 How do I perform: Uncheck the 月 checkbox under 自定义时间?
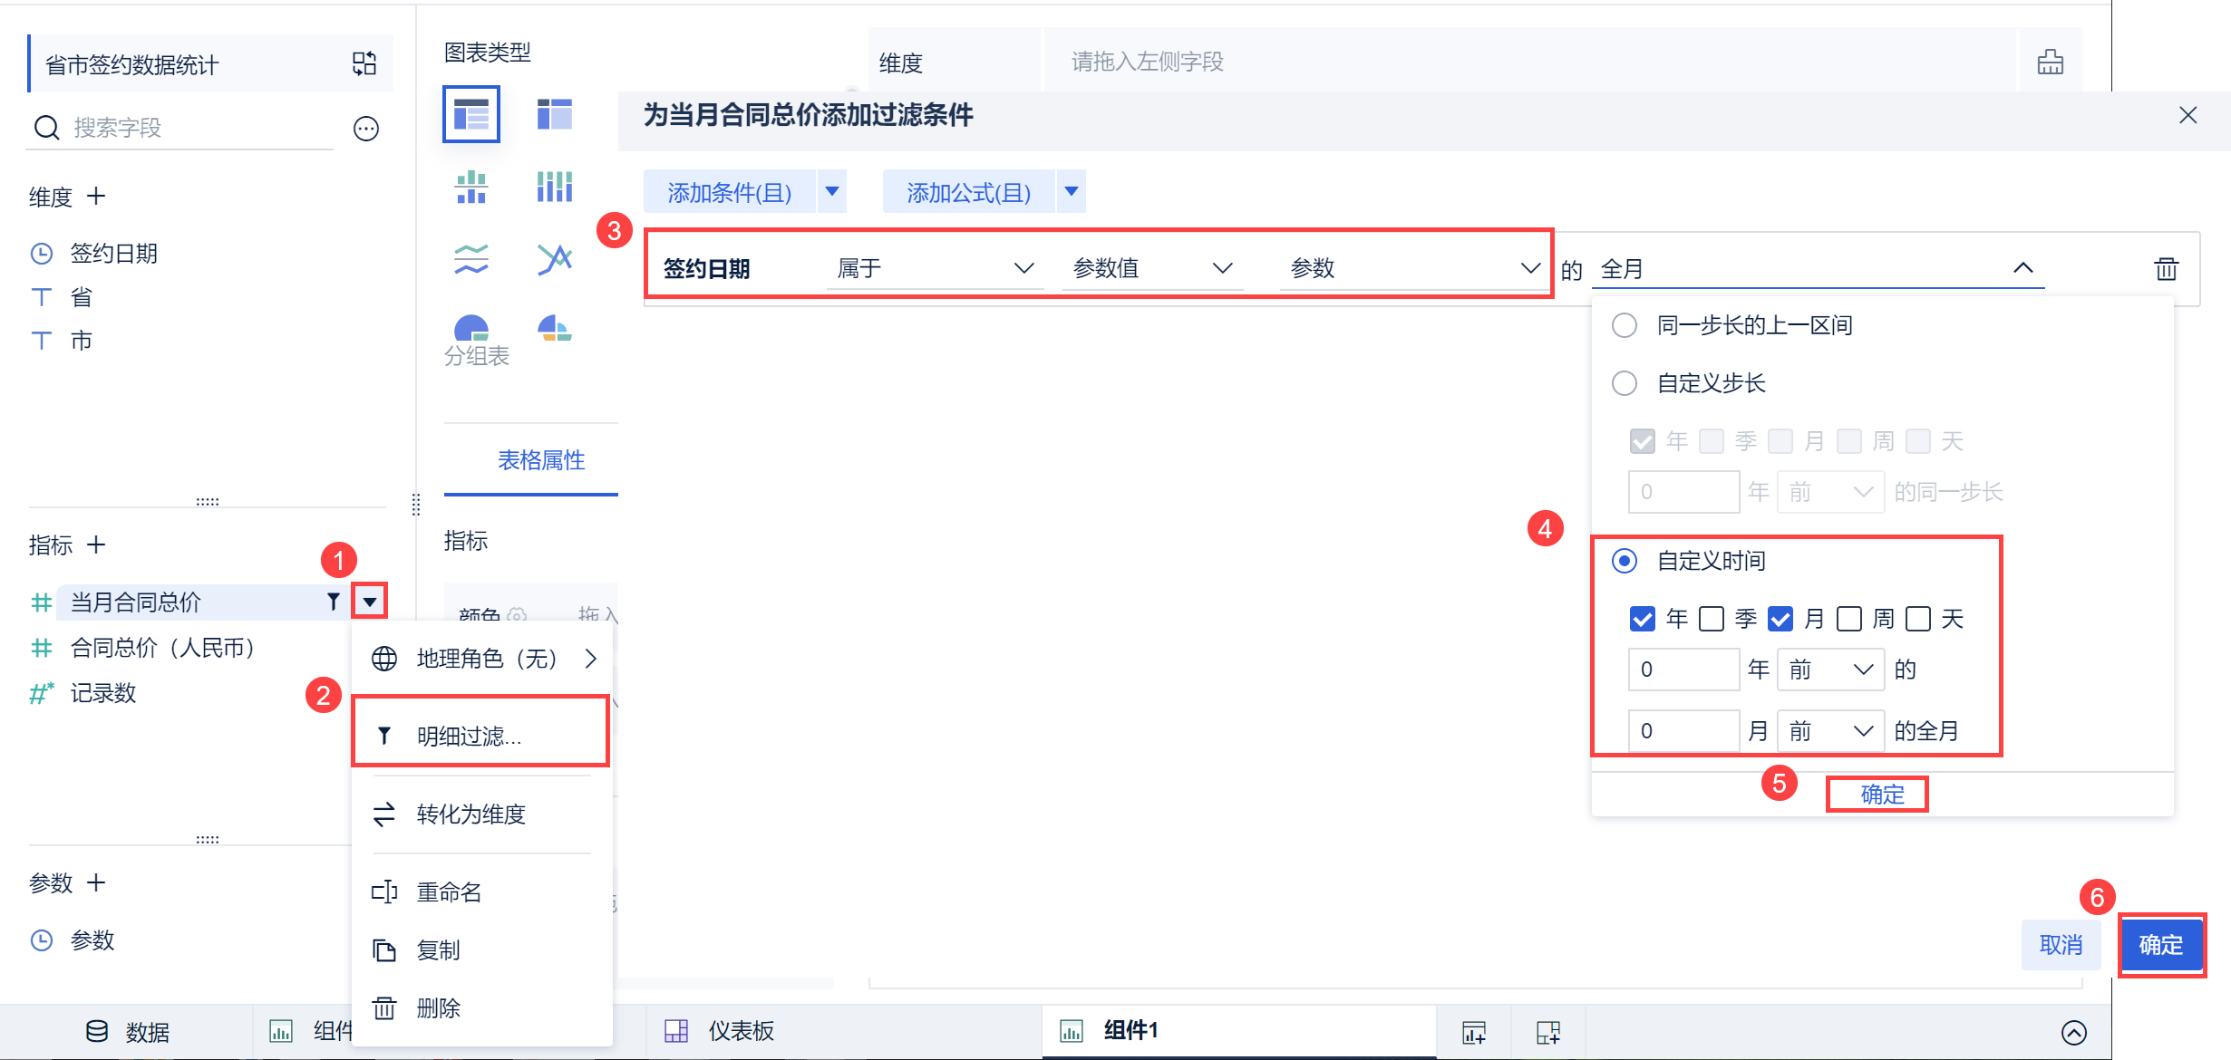point(1780,619)
